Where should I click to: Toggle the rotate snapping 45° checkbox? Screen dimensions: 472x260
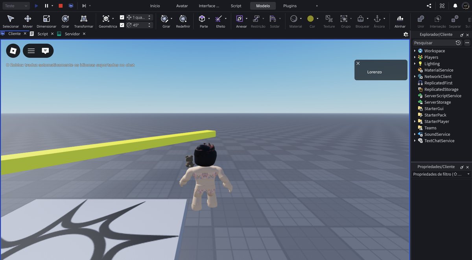(122, 25)
